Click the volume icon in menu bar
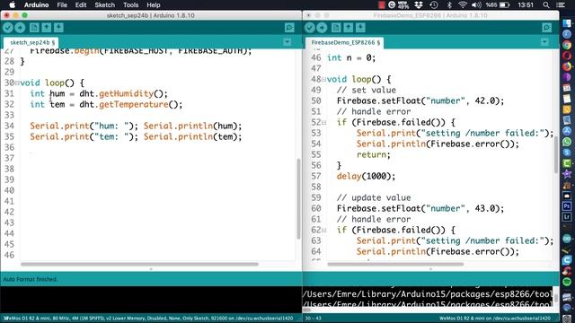The width and height of the screenshot is (575, 323). [x=476, y=4]
